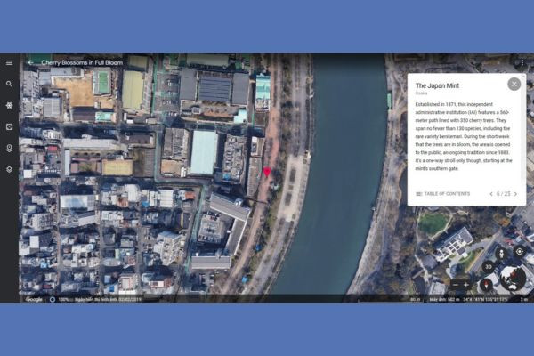The image size is (534, 356).
Task: Click the mini globe navigator
Action: [513, 279]
